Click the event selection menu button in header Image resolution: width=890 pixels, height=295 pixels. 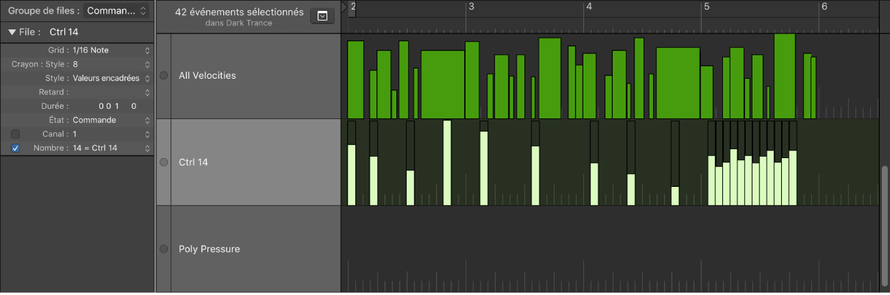pyautogui.click(x=322, y=16)
